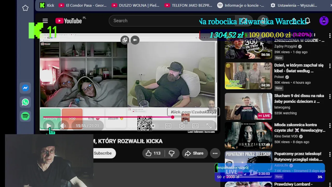This screenshot has width=332, height=187.
Task: Open notifications bell on YouTube
Action: (x=307, y=21)
